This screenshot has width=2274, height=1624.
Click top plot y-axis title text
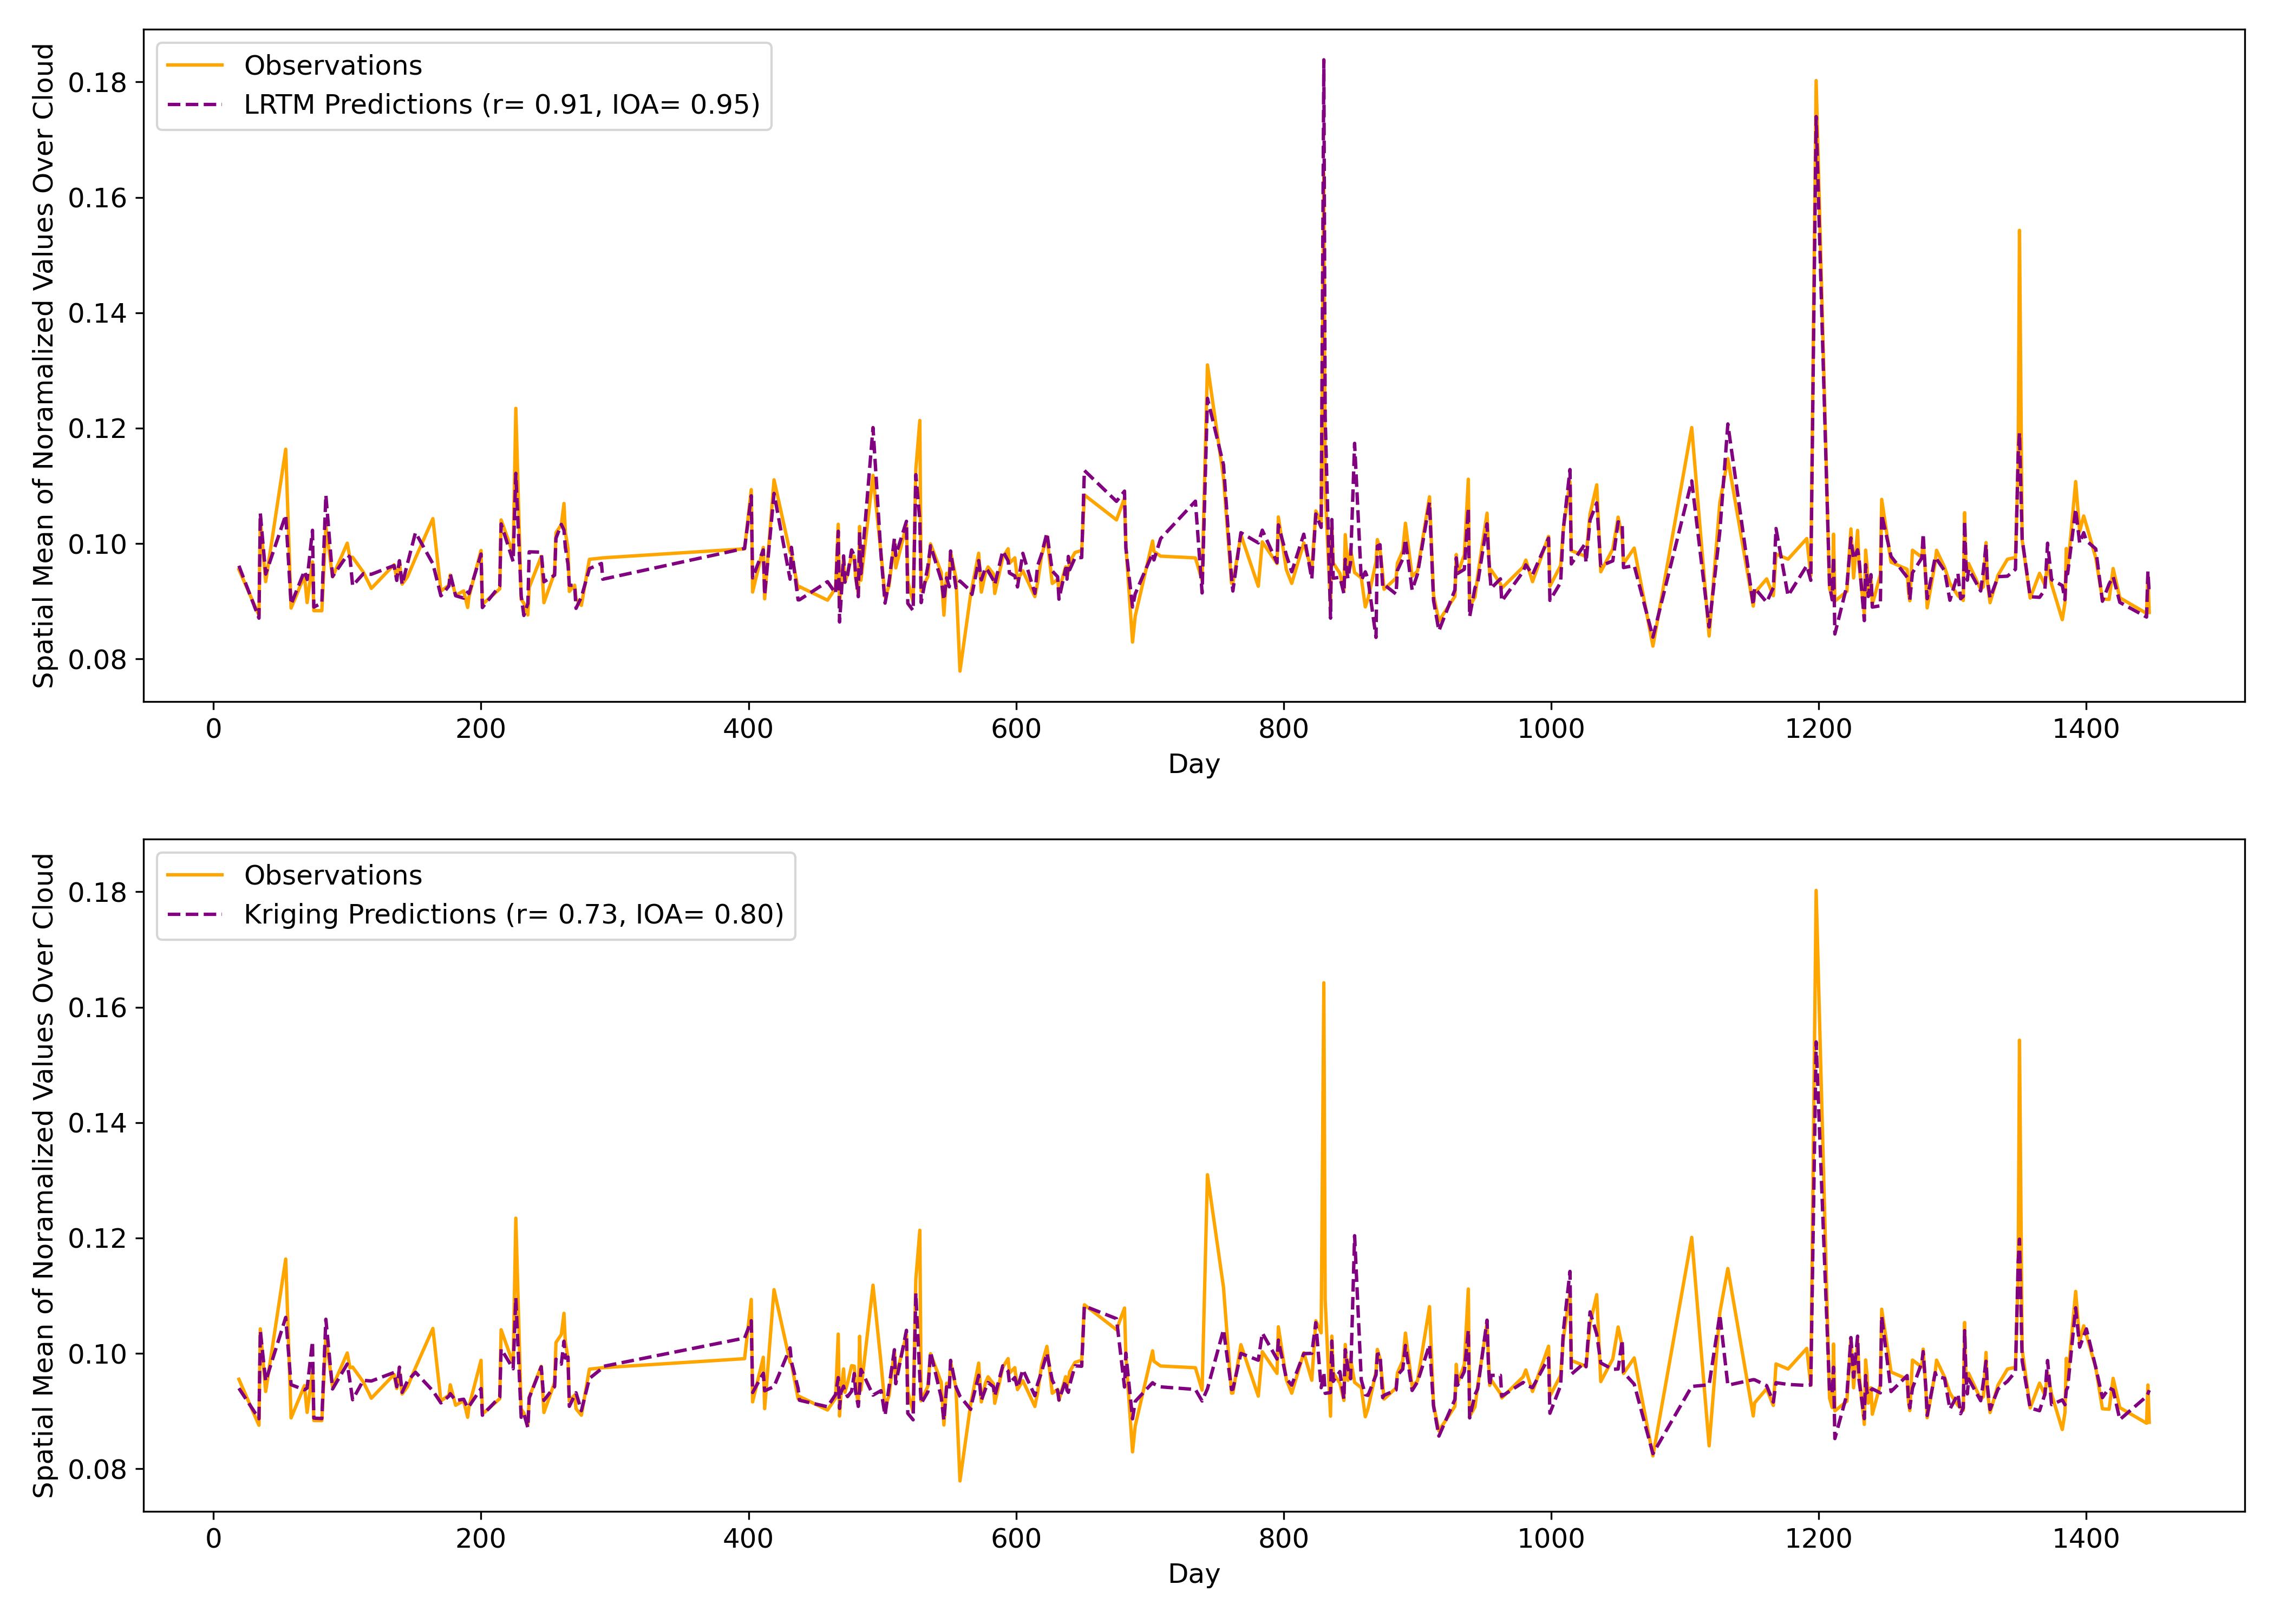pyautogui.click(x=44, y=366)
